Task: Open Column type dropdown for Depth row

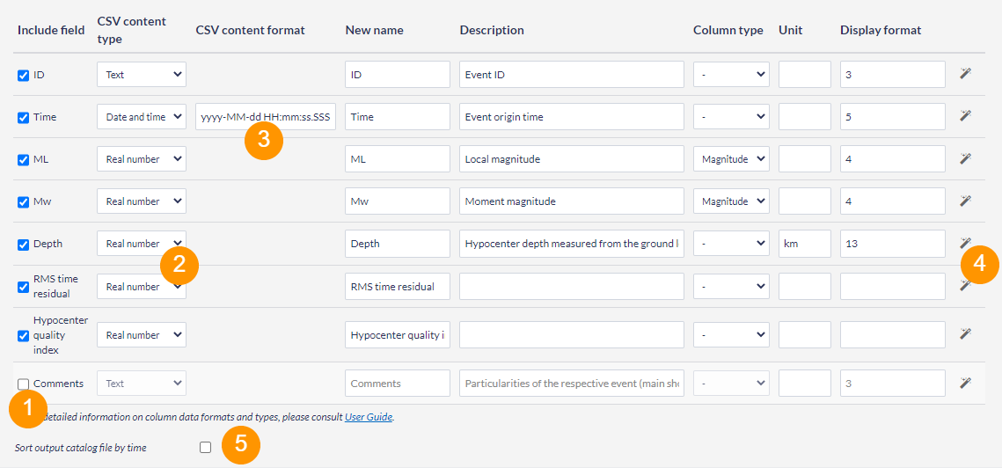Action: pyautogui.click(x=730, y=243)
